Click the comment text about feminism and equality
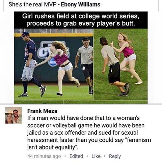 (89, 133)
